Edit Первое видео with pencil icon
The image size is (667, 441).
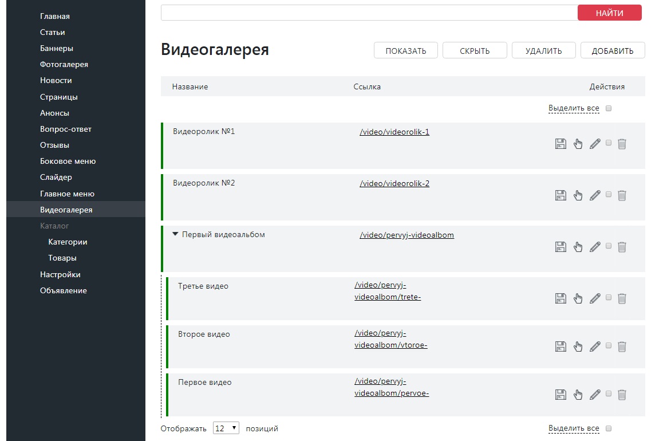[595, 395]
